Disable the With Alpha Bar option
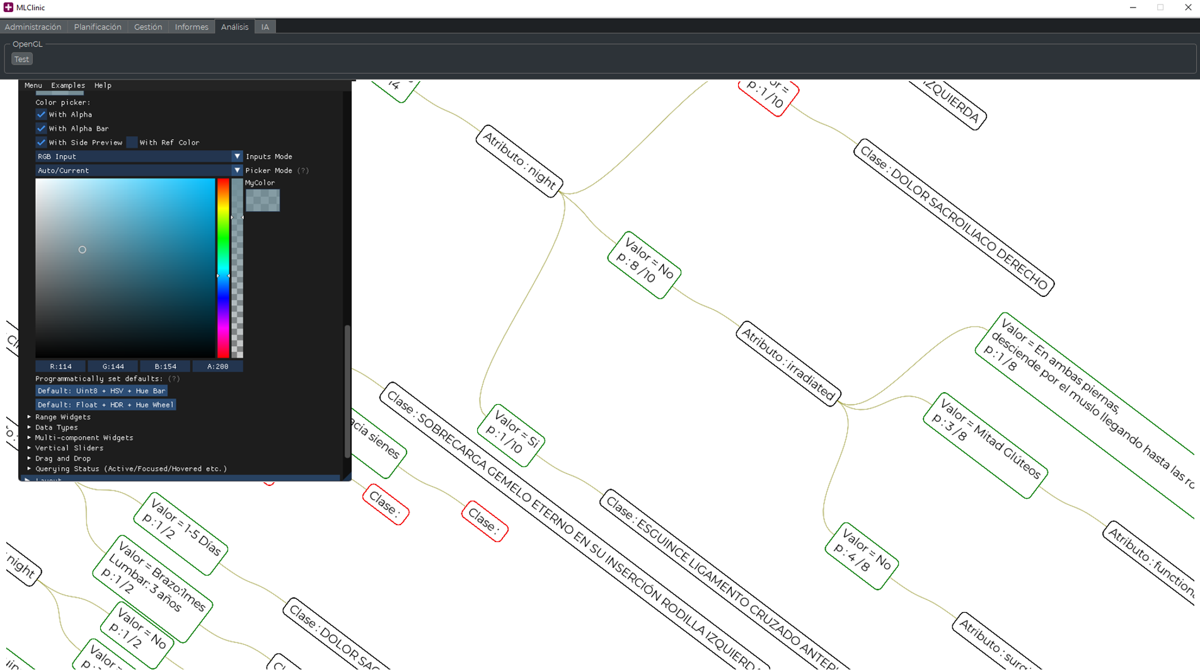This screenshot has height=672, width=1200. (42, 129)
